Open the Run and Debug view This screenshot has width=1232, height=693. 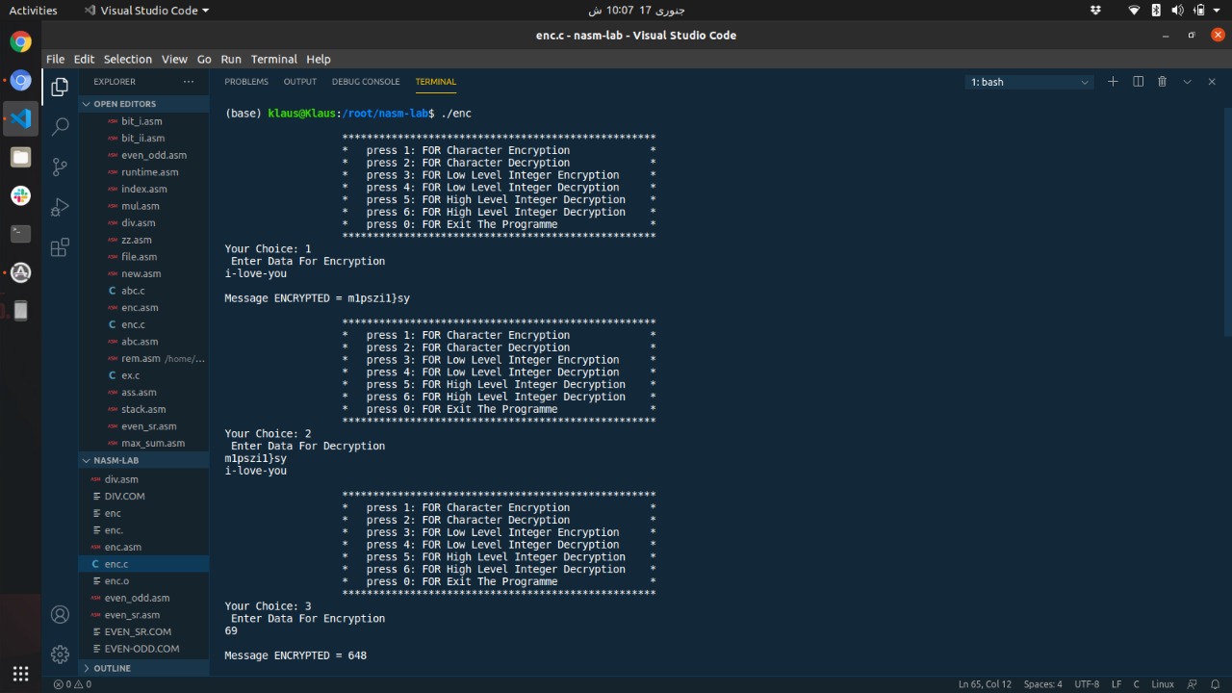coord(60,205)
